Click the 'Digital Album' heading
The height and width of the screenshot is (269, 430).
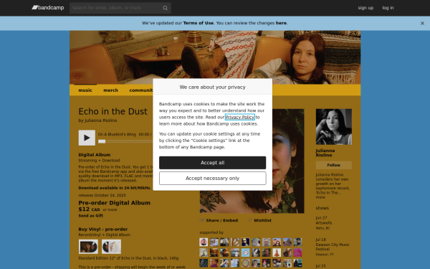pyautogui.click(x=95, y=155)
